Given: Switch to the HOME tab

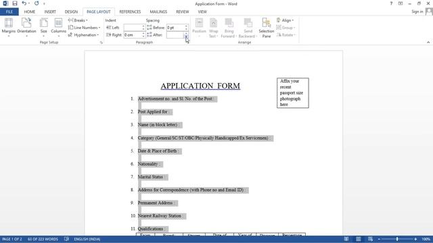Looking at the screenshot, I should (30, 12).
